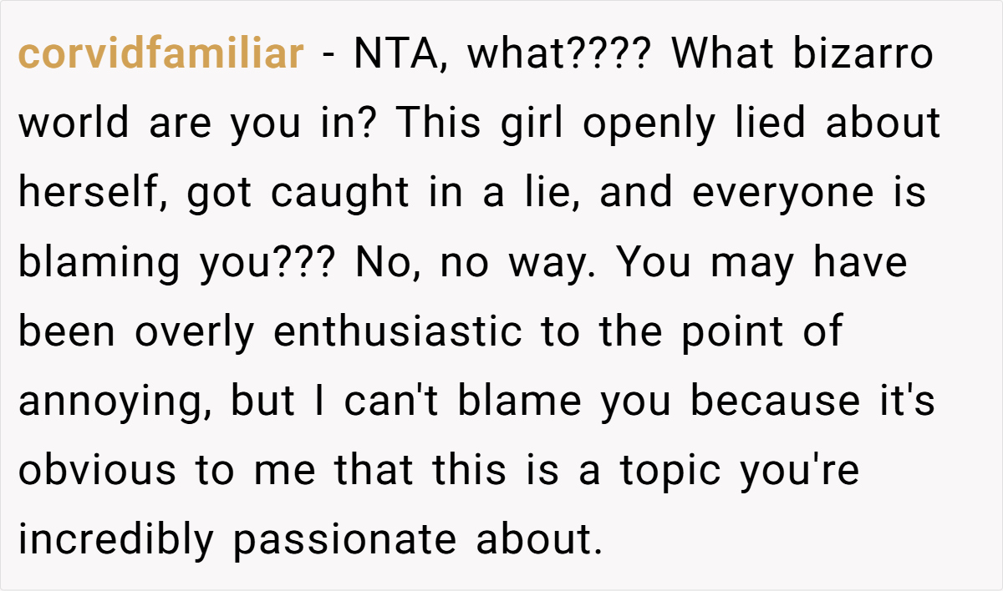The width and height of the screenshot is (1003, 591).
Task: Click the word "about." ending the comment
Action: click(x=539, y=539)
